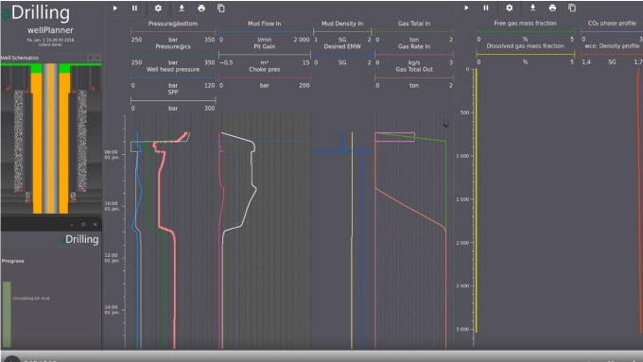Select the wce: Density profile header
Viewport: 643px width, 362px height.
tap(612, 46)
